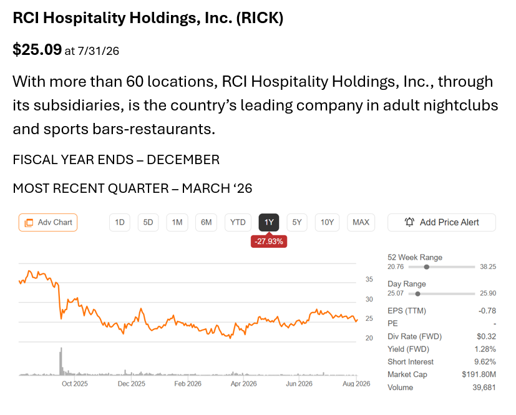This screenshot has width=516, height=415.
Task: Switch to MAX time range
Action: click(361, 222)
